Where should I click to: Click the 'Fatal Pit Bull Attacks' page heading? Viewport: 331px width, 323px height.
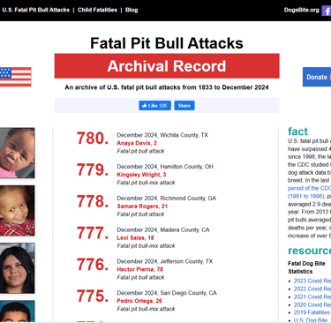(167, 43)
